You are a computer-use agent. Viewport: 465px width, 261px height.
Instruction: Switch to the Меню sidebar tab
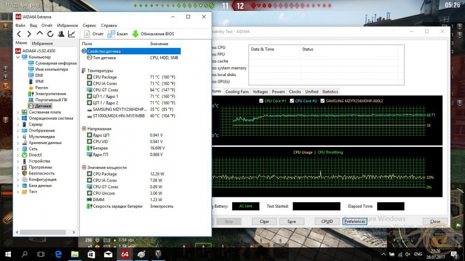(x=21, y=43)
